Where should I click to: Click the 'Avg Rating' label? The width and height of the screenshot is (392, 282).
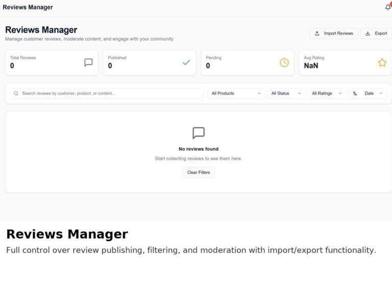tap(314, 58)
